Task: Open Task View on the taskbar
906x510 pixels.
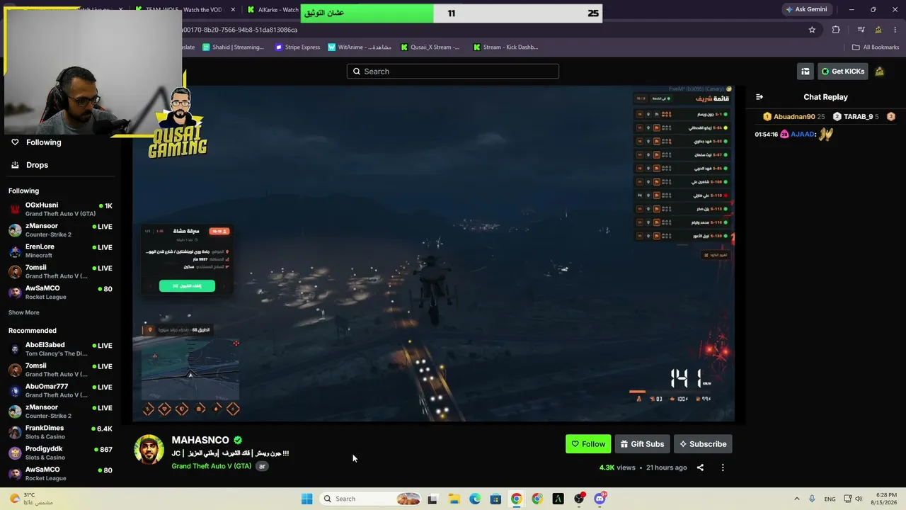Action: 432,499
